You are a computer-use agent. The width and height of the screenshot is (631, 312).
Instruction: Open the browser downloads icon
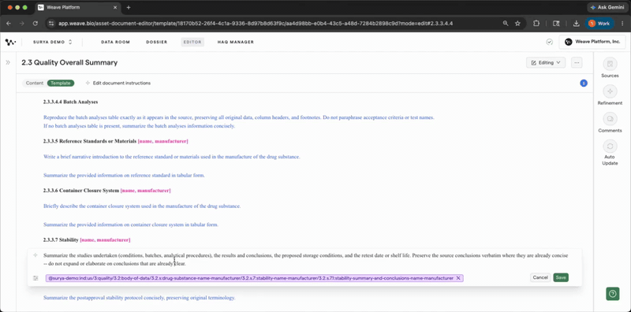[577, 24]
